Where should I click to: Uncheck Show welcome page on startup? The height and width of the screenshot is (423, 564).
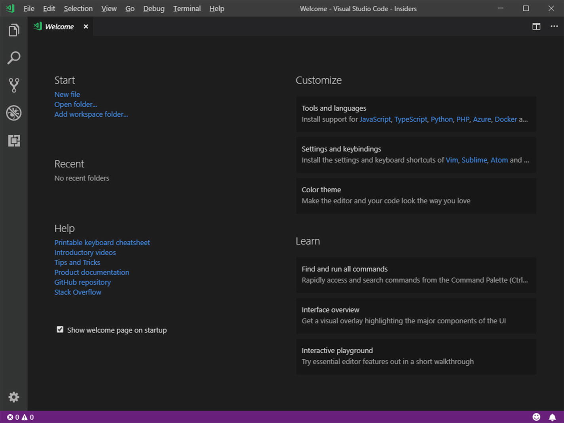pos(60,330)
